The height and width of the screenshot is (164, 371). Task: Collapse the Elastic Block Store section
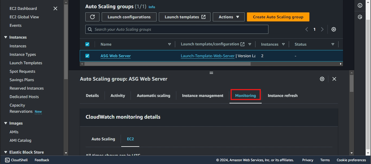[6, 152]
